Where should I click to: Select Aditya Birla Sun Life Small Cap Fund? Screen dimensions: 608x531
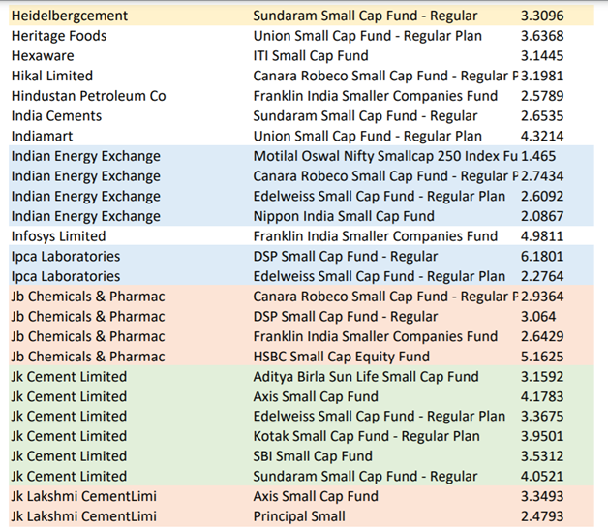366,377
